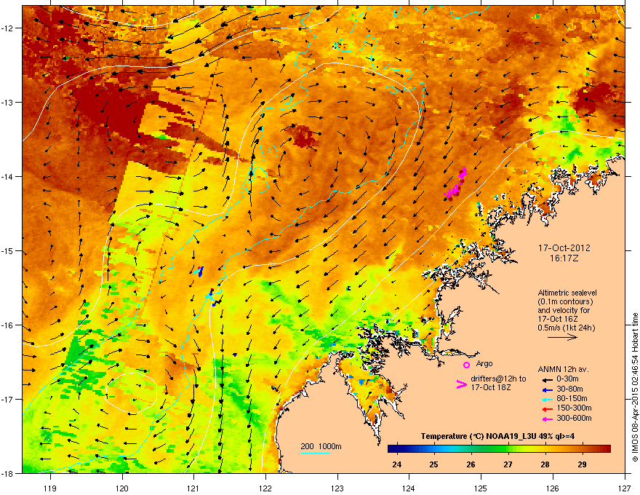Click the '200 1000m' isobath label

[x=321, y=446]
